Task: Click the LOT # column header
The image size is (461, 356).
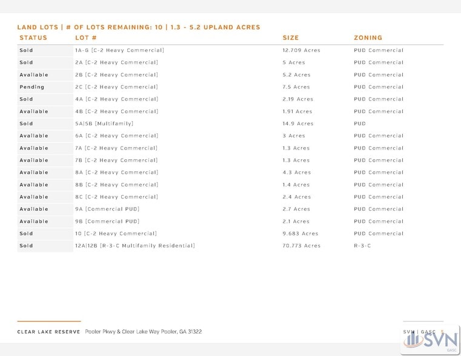Action: pyautogui.click(x=86, y=38)
